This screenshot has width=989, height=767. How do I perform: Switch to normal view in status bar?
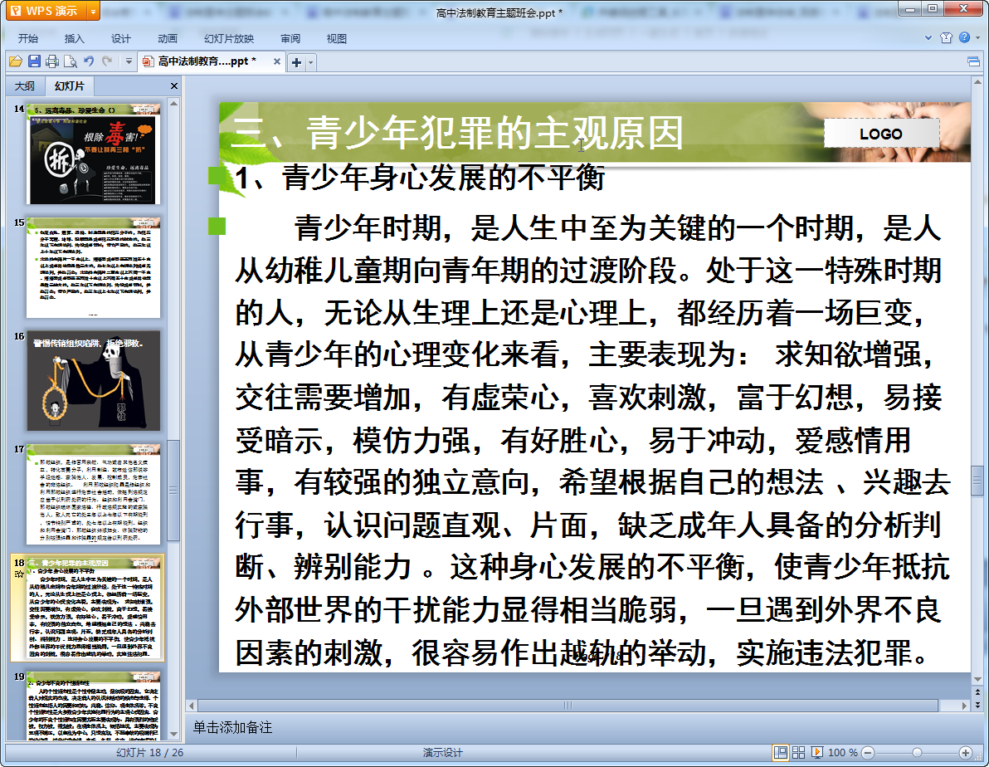pyautogui.click(x=780, y=753)
